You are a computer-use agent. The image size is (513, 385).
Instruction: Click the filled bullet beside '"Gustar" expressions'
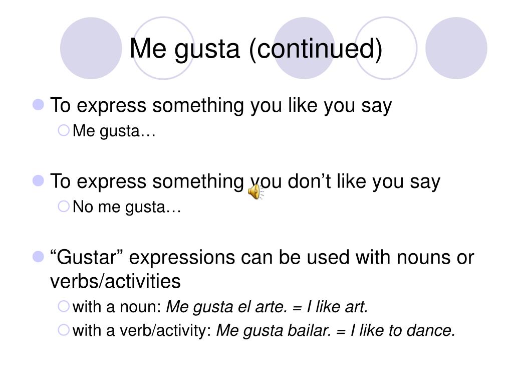[38, 257]
